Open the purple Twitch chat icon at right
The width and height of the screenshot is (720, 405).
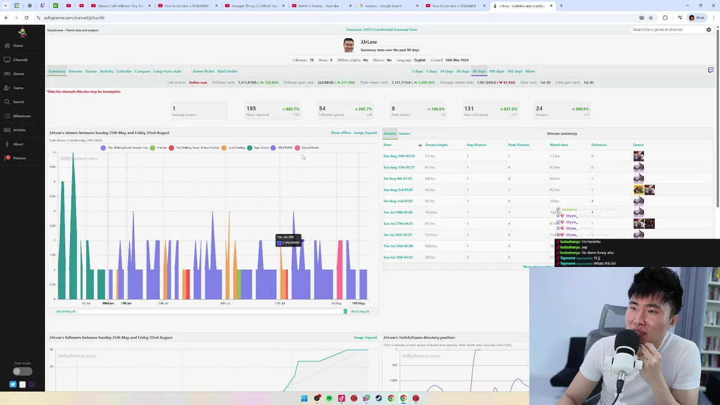pyautogui.click(x=710, y=70)
